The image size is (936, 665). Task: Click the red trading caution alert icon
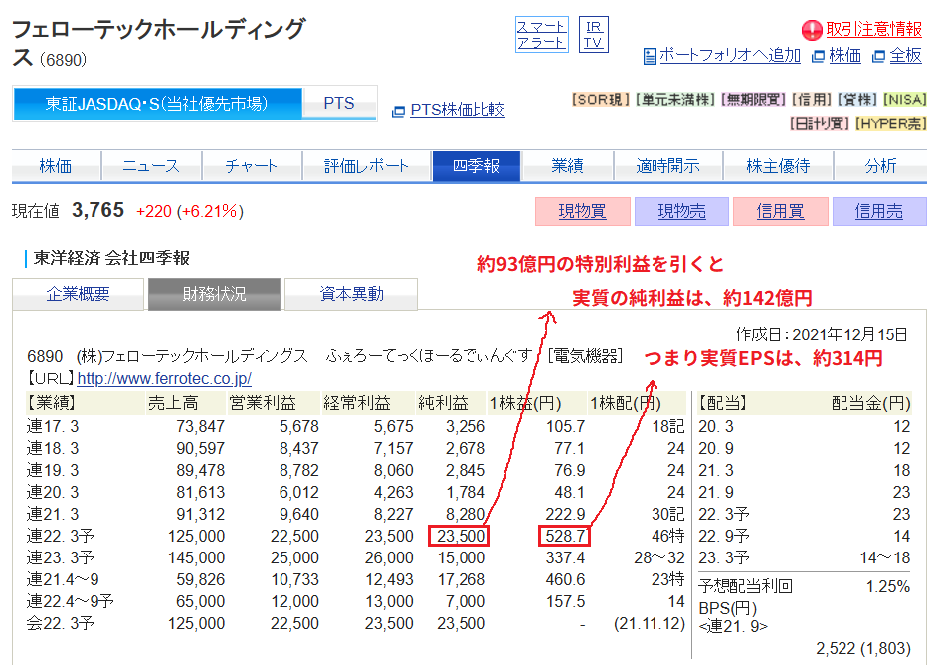[x=812, y=30]
